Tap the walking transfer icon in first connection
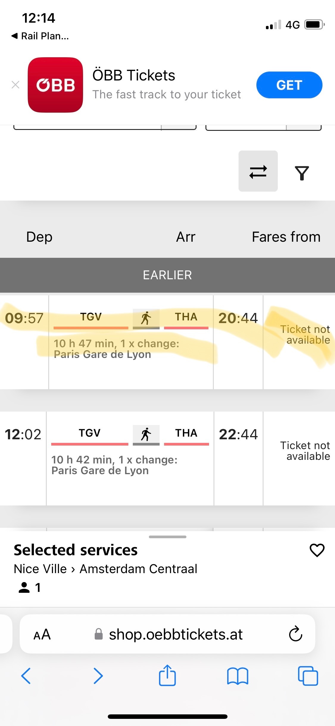The image size is (335, 726). (146, 318)
